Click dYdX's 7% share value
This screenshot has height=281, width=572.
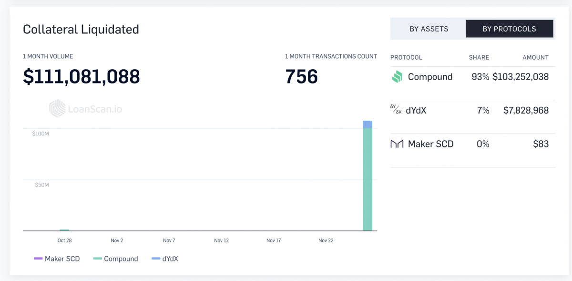coord(483,110)
